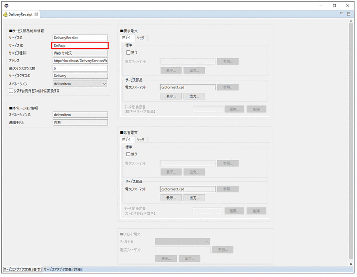Click 出力 button in フォルト電文 section
357x277 pixels.
point(189,259)
